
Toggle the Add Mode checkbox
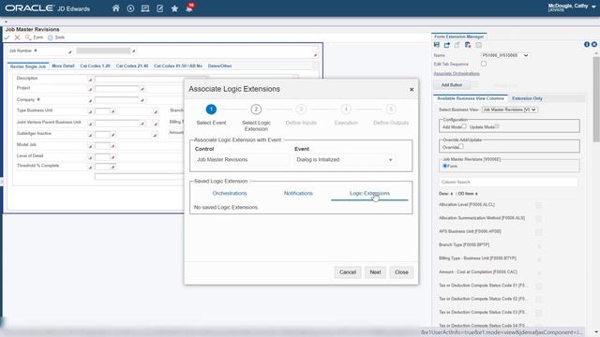464,126
